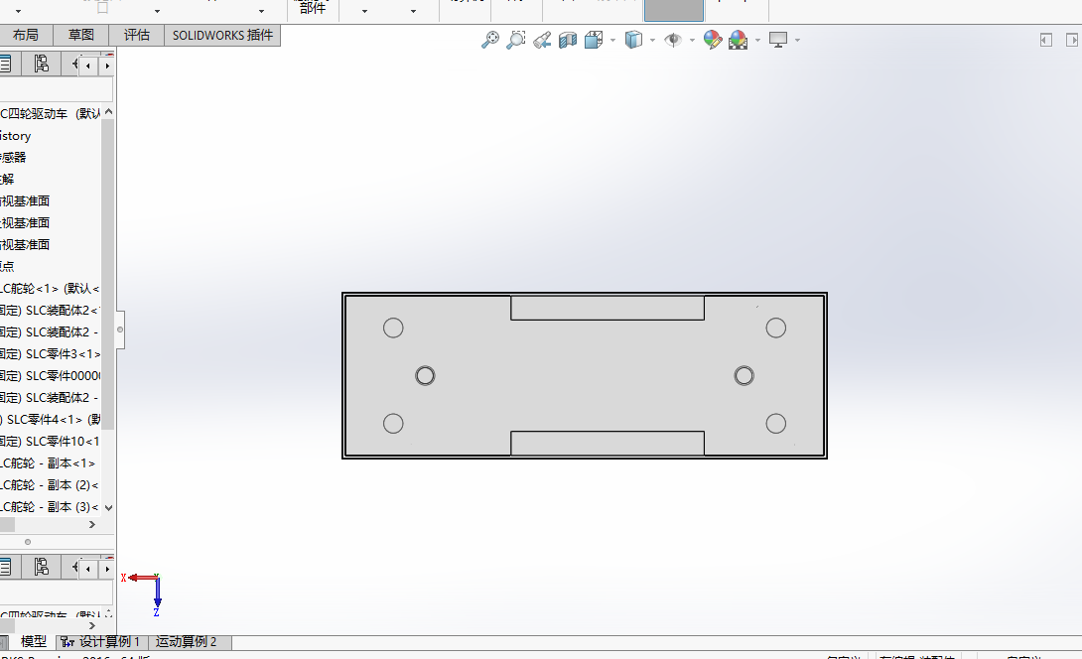The image size is (1082, 659).
Task: Click the feature tree vertical scrollbar thumb
Action: click(107, 273)
